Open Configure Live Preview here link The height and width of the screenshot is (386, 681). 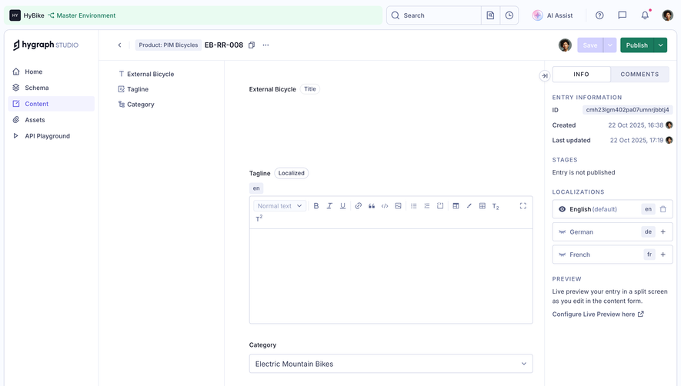(598, 314)
